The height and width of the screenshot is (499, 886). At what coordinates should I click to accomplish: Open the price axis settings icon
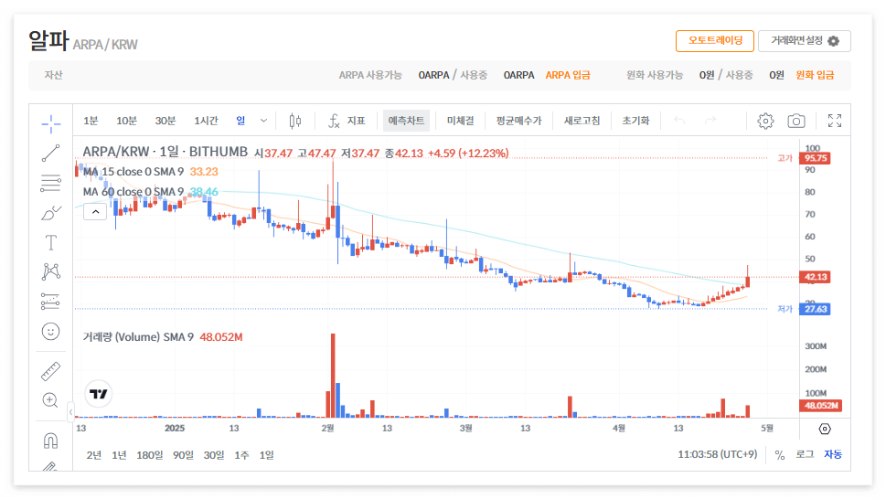(825, 429)
